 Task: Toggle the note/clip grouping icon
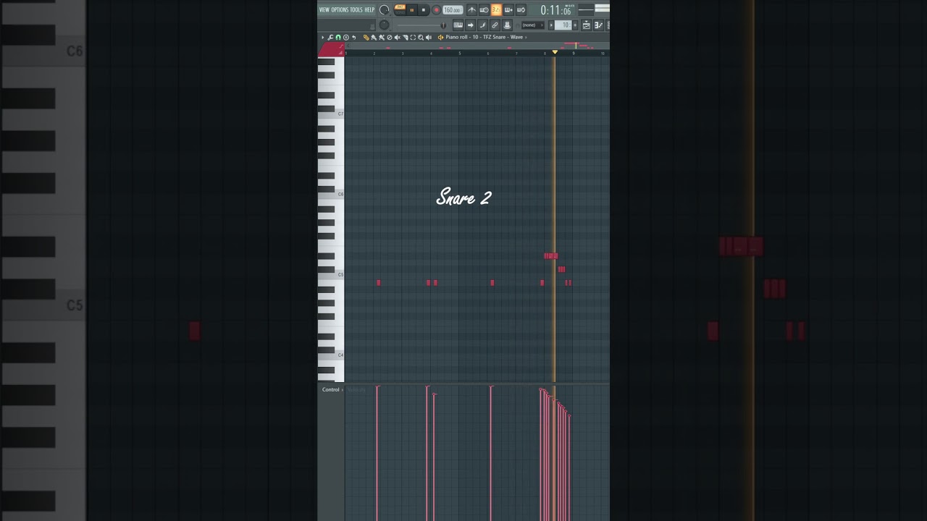pyautogui.click(x=482, y=25)
